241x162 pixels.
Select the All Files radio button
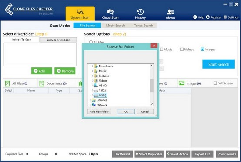pyautogui.click(x=90, y=42)
